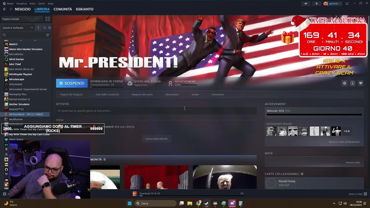This screenshot has width=370, height=208.
Task: Open Discord from the taskbar
Action: point(232,203)
